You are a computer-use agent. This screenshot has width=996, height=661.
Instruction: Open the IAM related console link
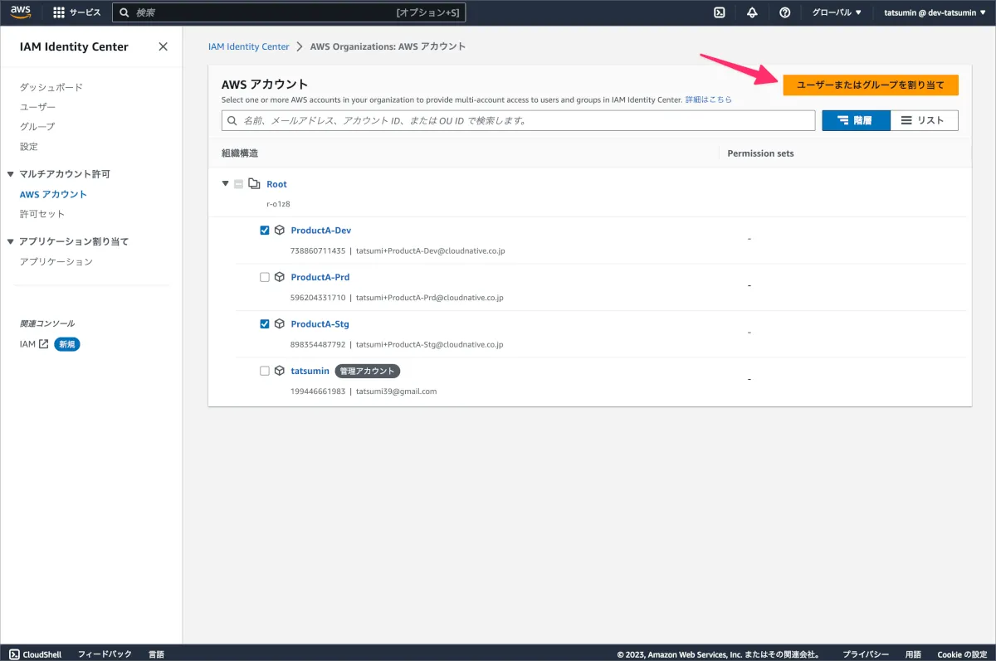pos(34,343)
